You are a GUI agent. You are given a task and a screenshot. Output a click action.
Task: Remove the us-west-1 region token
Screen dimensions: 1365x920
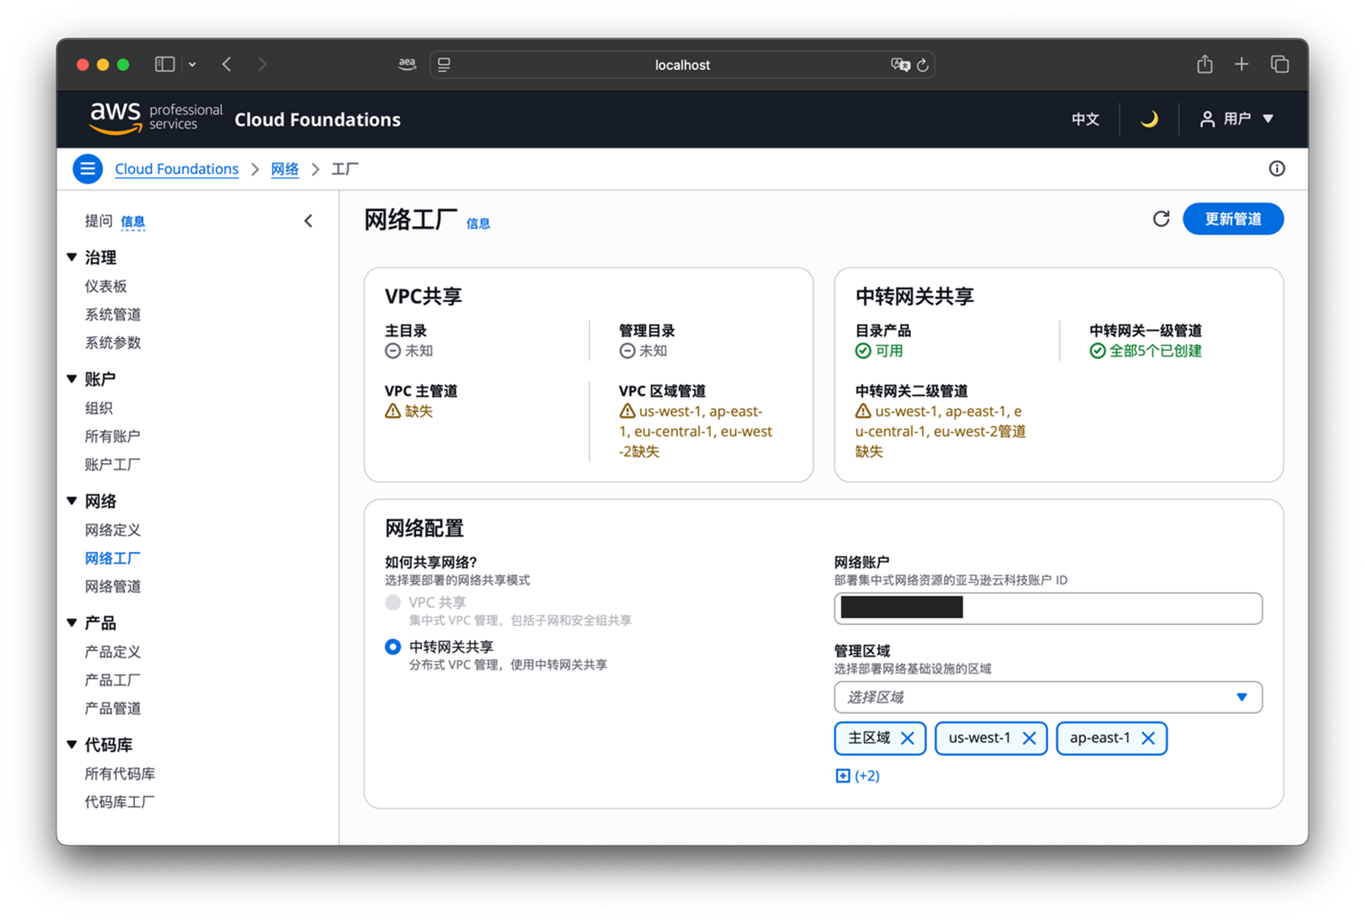pyautogui.click(x=1029, y=738)
